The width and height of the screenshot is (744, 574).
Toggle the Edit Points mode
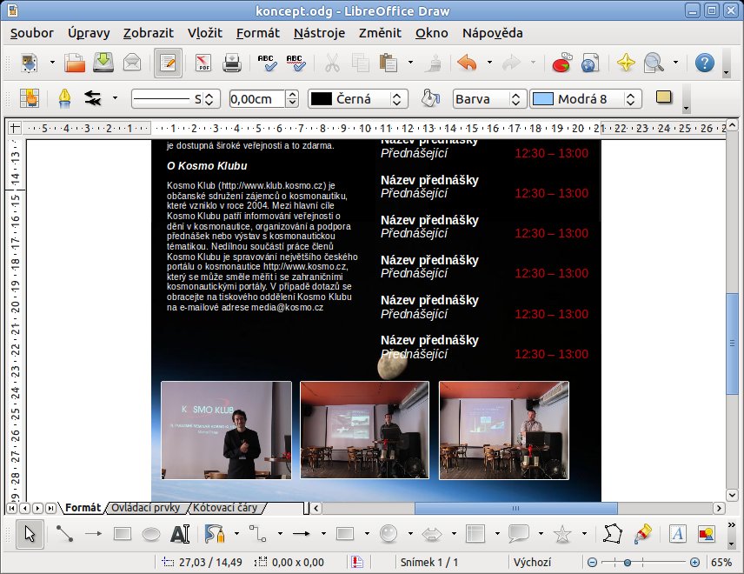(30, 99)
